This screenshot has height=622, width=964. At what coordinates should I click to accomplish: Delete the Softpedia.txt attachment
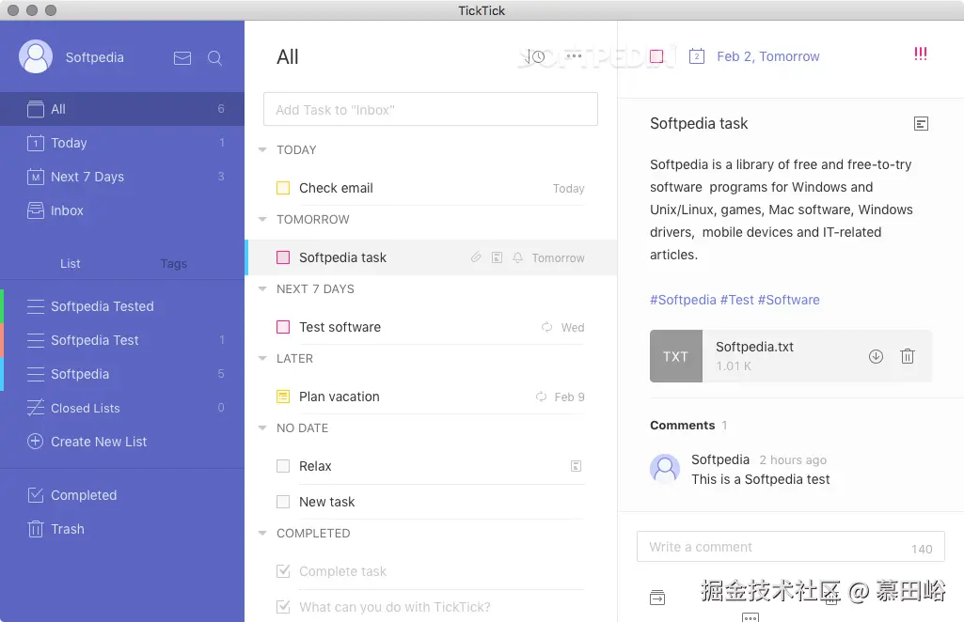pos(908,356)
